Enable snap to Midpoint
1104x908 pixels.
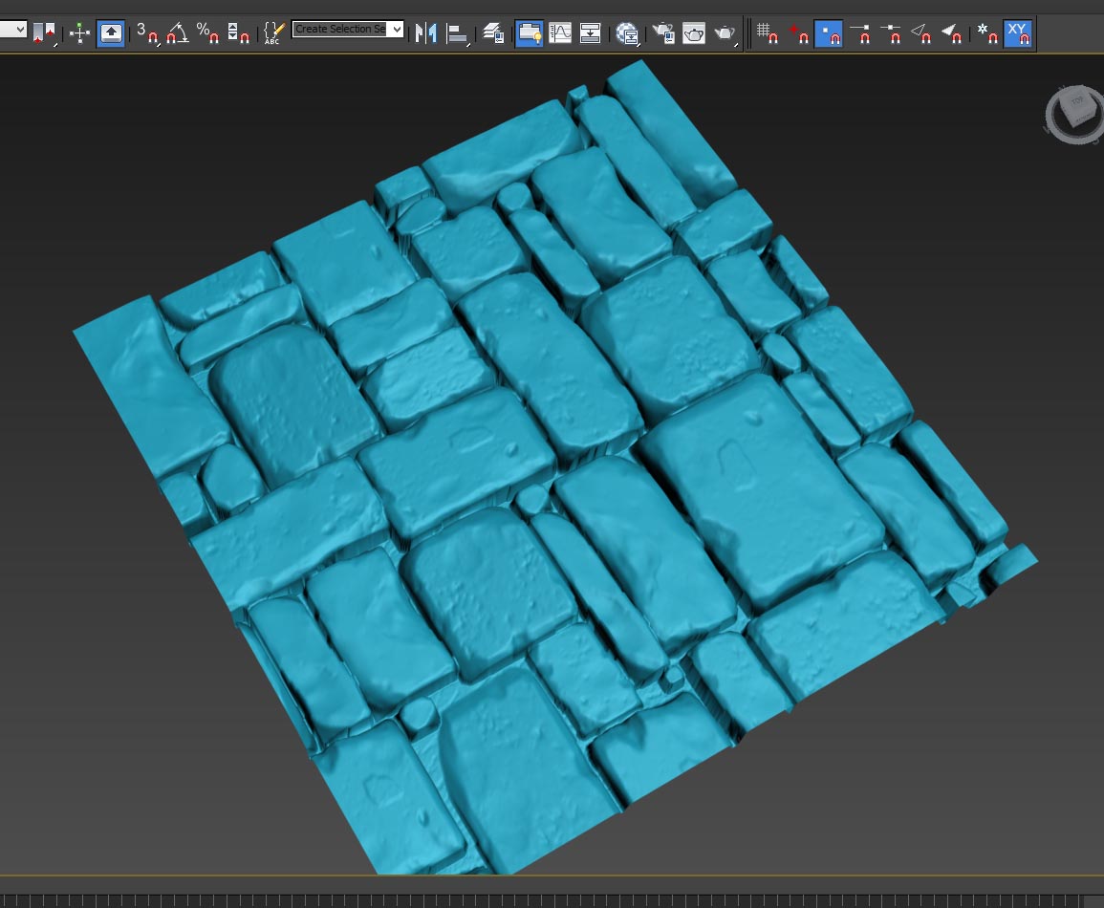[x=892, y=33]
